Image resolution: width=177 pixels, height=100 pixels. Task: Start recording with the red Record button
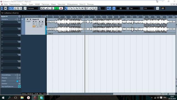click(x=61, y=8)
